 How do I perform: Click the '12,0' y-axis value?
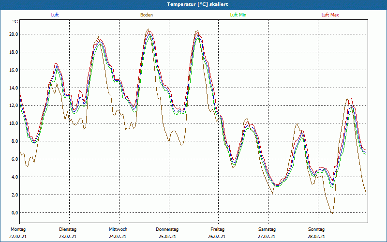(14, 106)
